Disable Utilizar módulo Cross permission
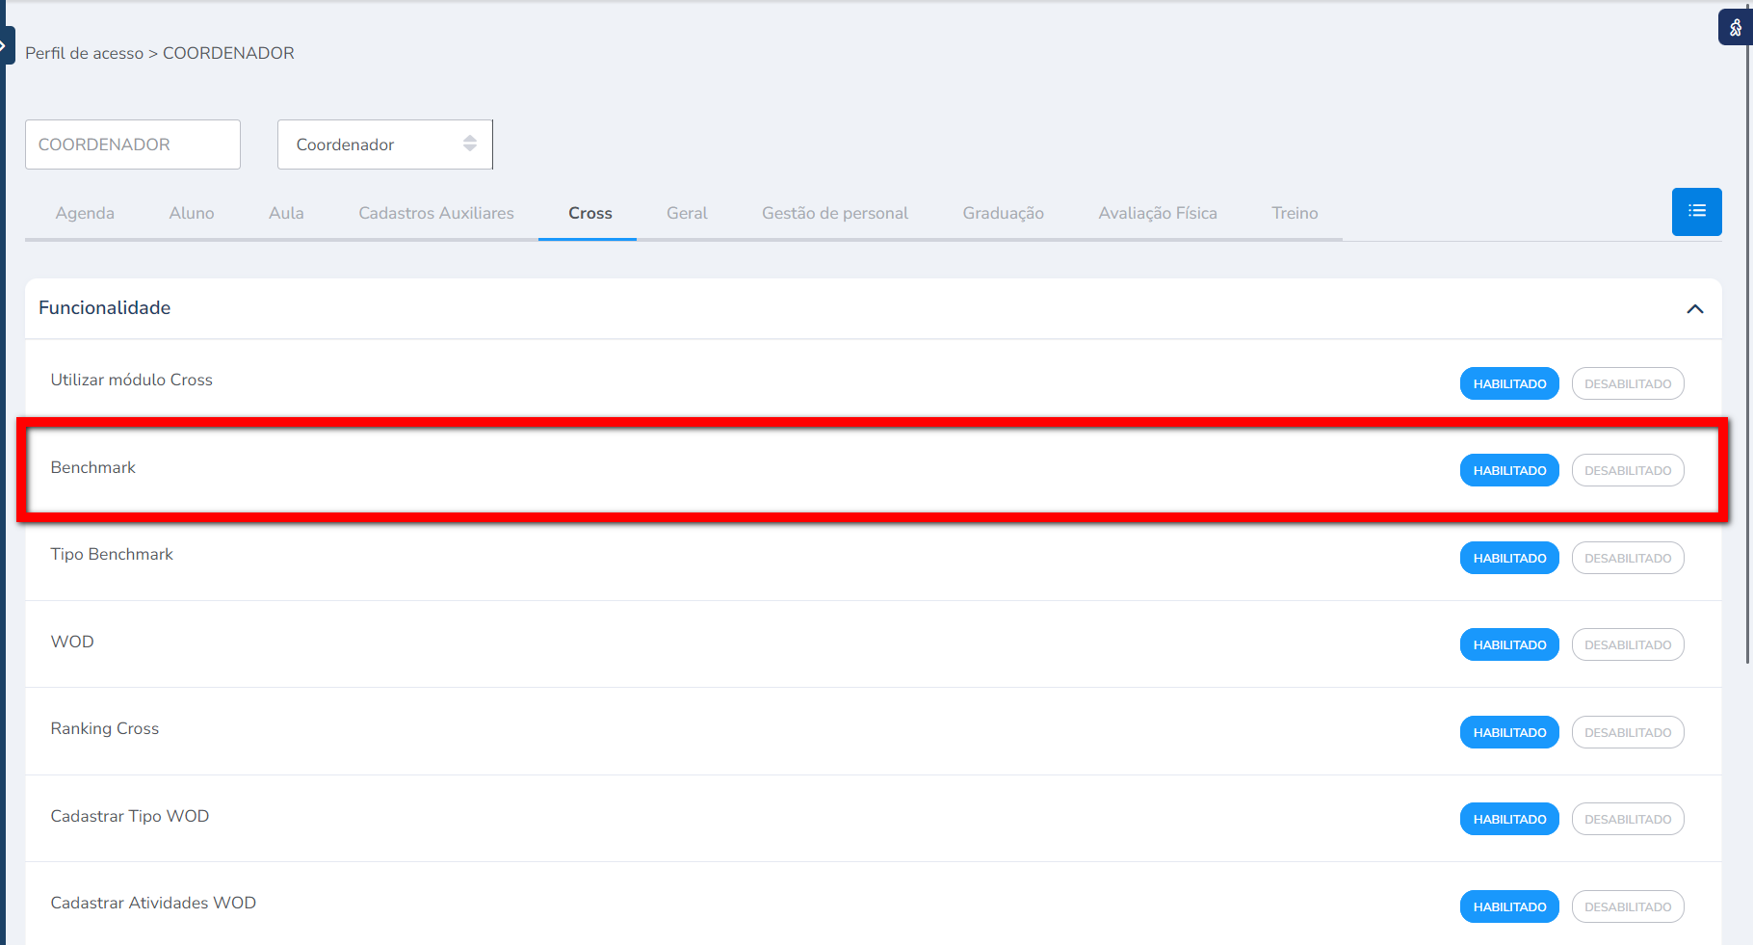 click(x=1627, y=383)
